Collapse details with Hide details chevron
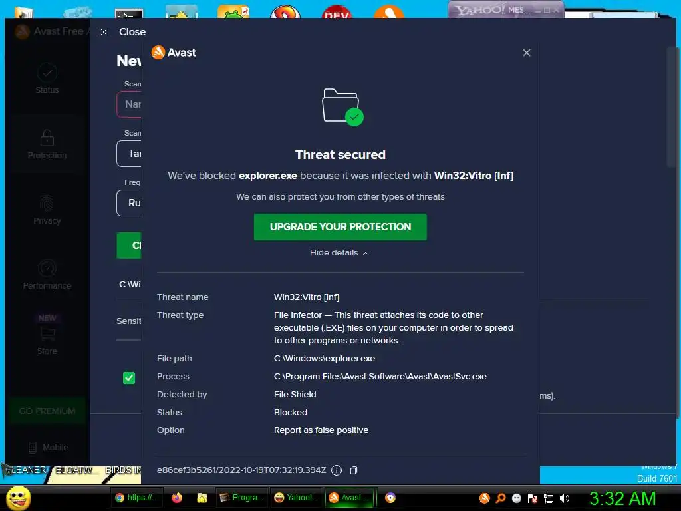681x511 pixels. [339, 253]
